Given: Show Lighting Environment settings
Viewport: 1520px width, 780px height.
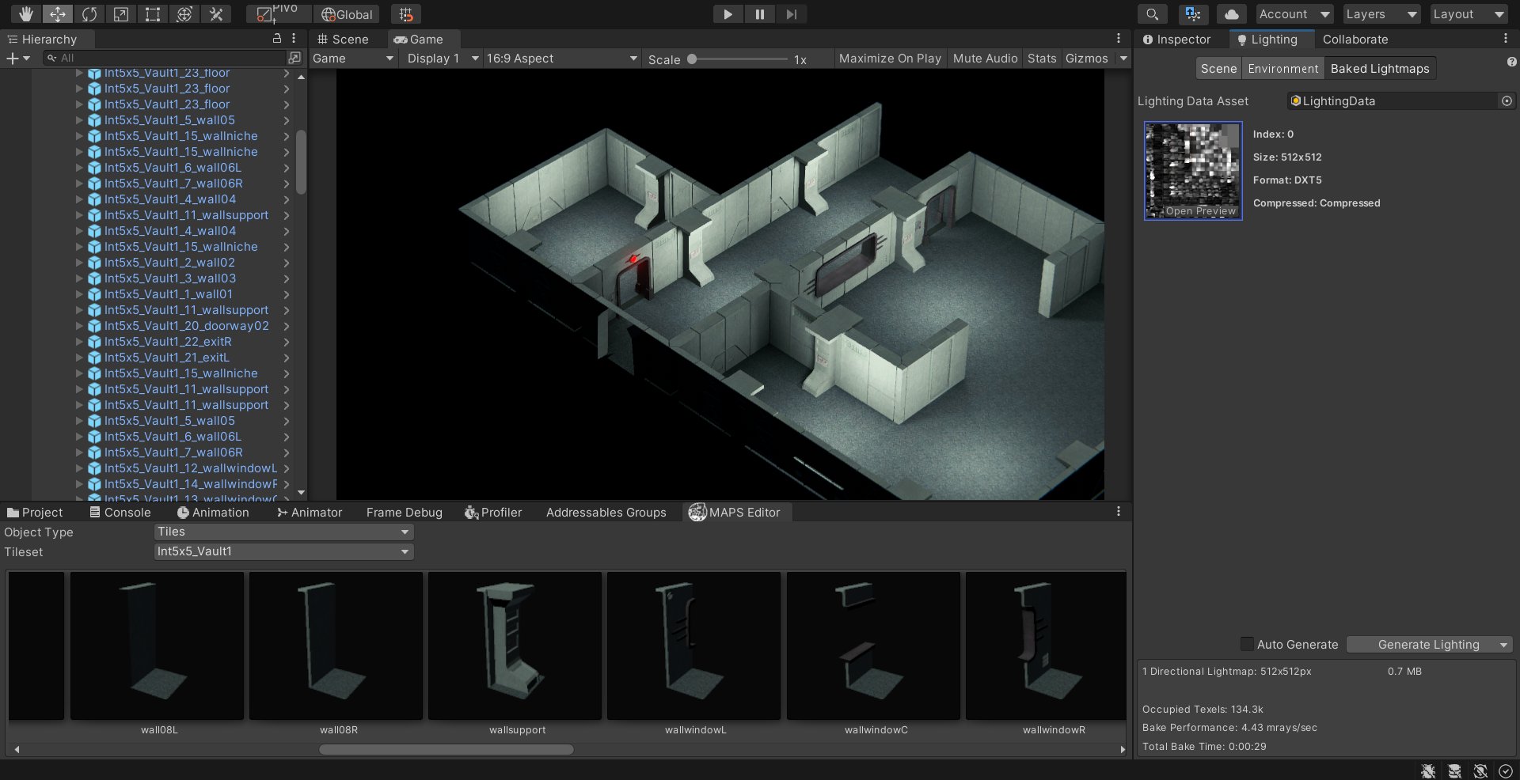Looking at the screenshot, I should [1282, 68].
